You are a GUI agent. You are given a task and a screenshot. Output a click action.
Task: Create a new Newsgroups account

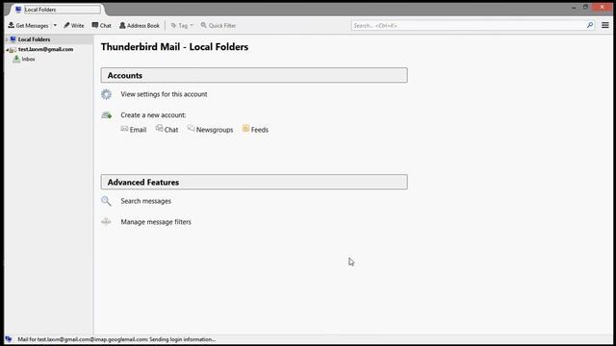tap(215, 130)
